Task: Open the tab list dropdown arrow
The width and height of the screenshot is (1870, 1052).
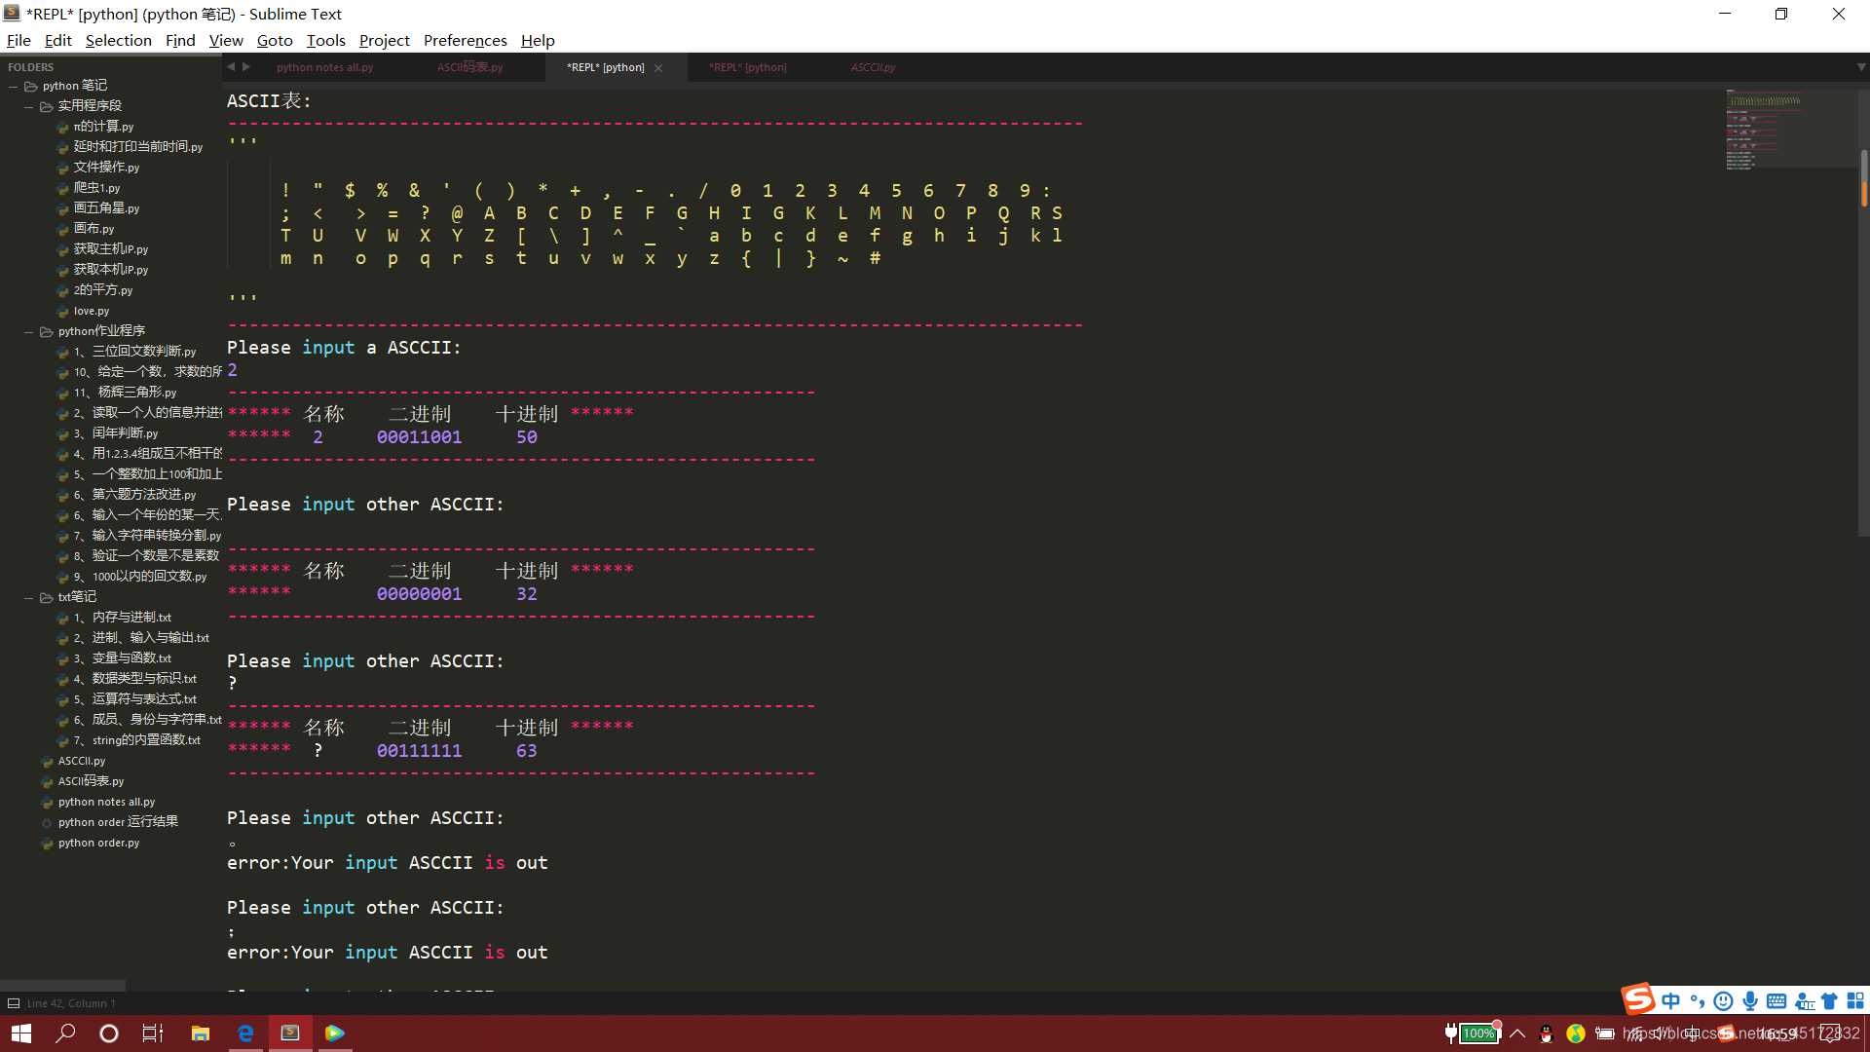Action: coord(1860,67)
